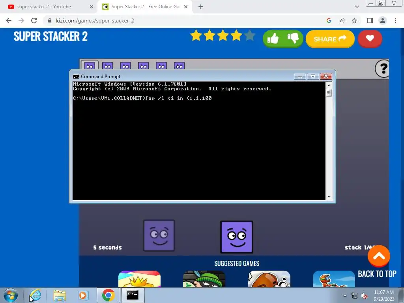This screenshot has width=404, height=303.
Task: Add game to favorites with heart
Action: tap(370, 39)
